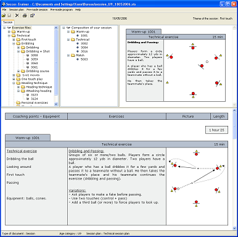
Task: Open the Help menu
Action: 78,10
